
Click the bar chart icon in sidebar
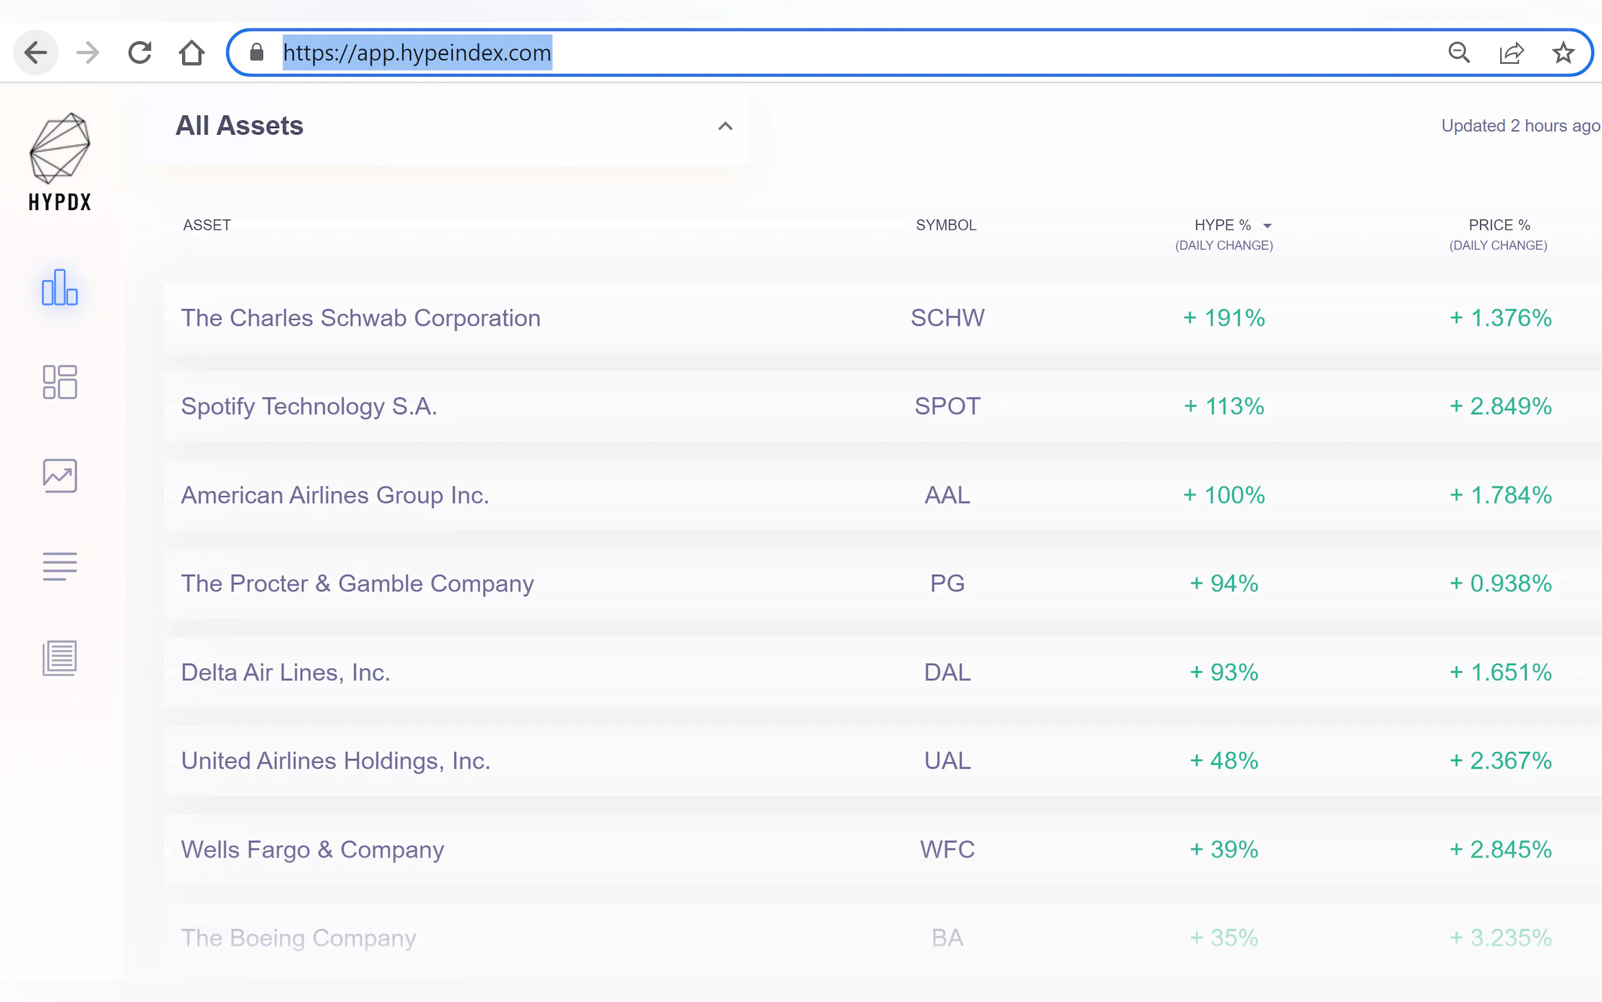60,288
